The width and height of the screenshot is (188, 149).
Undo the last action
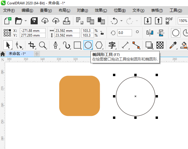(114, 21)
